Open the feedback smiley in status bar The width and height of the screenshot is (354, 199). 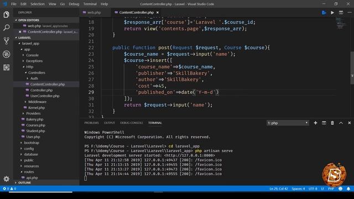[x=341, y=188]
